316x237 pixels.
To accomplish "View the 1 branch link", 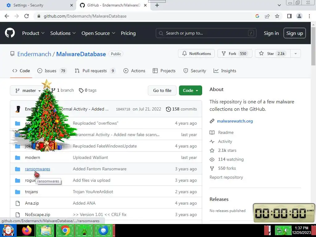I will click(63, 90).
